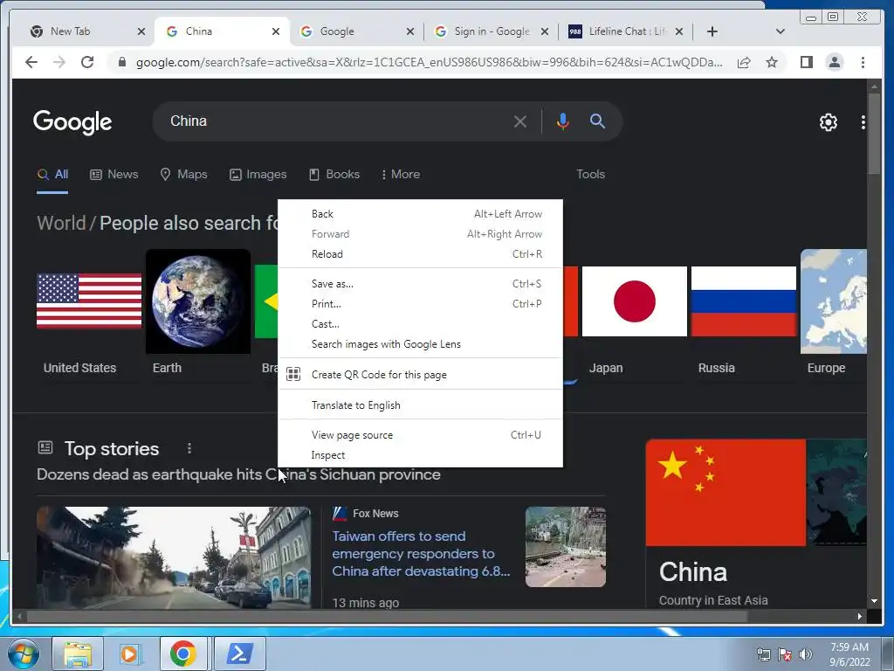Clear the search box with the X icon

519,121
